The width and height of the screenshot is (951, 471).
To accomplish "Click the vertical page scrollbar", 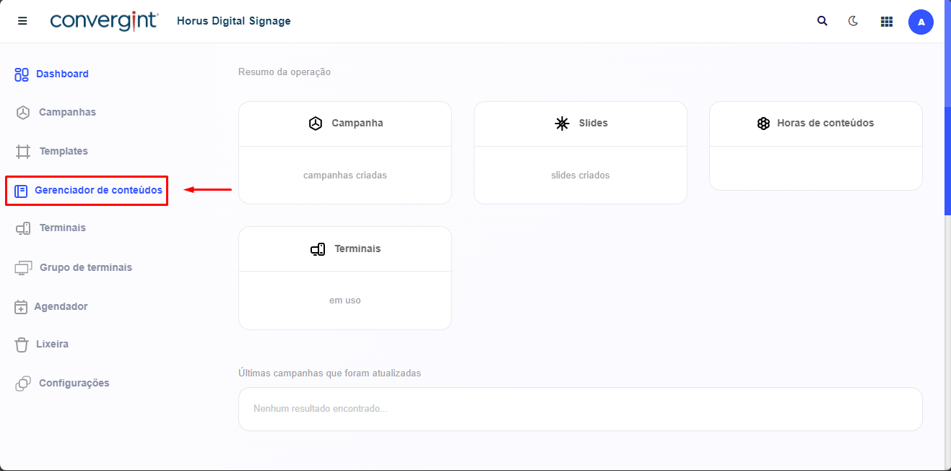I will [947, 160].
